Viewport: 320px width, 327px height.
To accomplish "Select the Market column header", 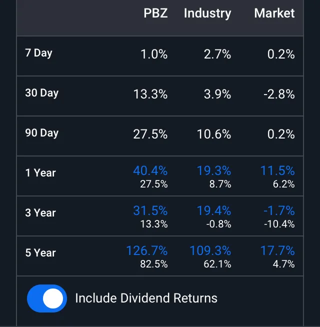I will (x=274, y=13).
